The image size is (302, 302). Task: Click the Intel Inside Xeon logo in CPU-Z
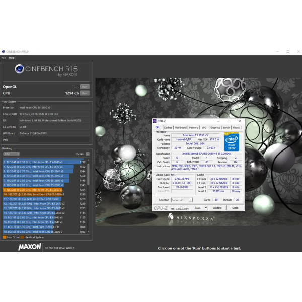232,141
